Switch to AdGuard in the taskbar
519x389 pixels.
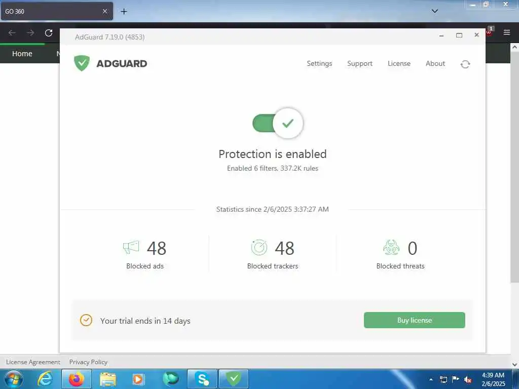(234, 379)
